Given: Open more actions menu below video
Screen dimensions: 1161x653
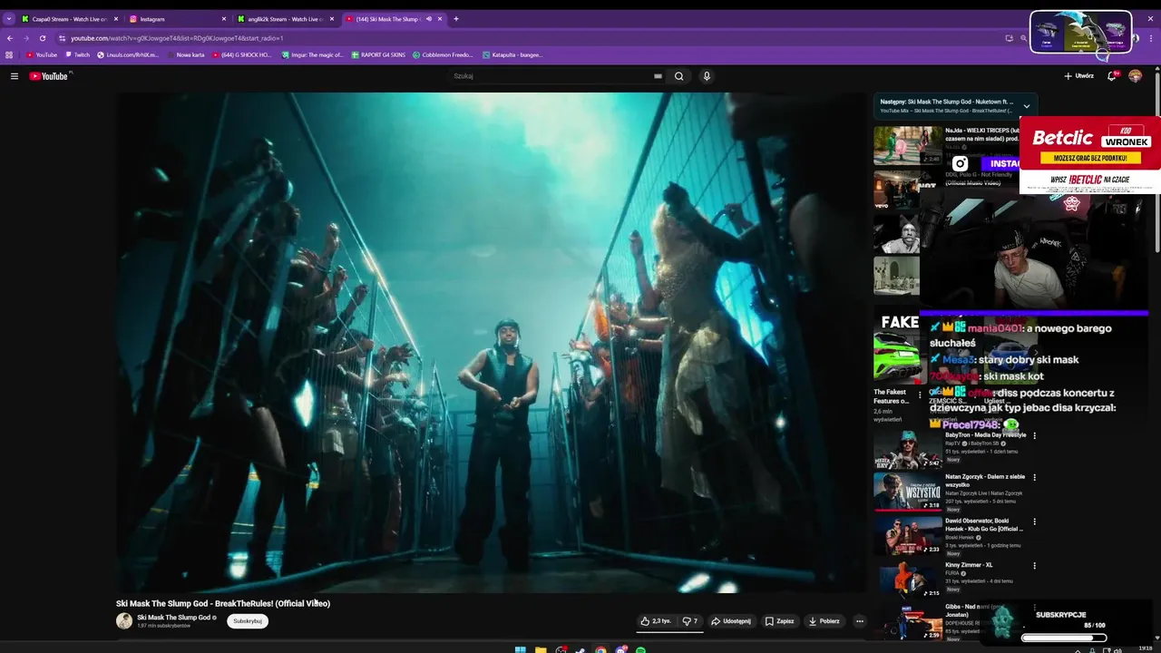Looking at the screenshot, I should pyautogui.click(x=859, y=621).
